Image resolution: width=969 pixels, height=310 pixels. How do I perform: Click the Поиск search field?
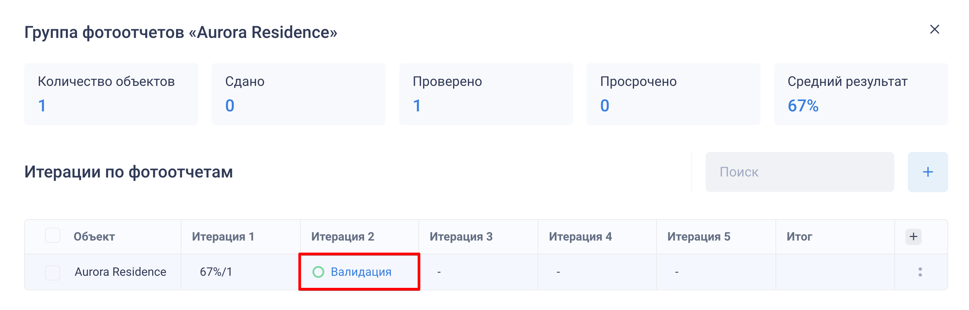[799, 172]
